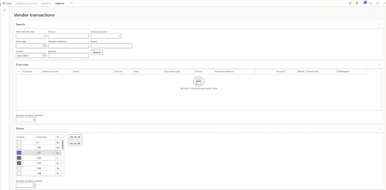386x190 pixels.
Task: Select company cell 100 in Stores
Action: [x=46, y=147]
